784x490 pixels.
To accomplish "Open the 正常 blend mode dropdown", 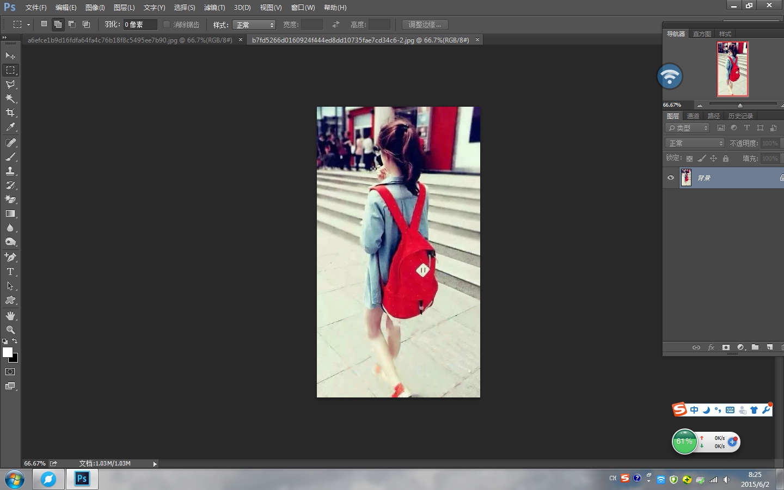I will click(x=695, y=143).
